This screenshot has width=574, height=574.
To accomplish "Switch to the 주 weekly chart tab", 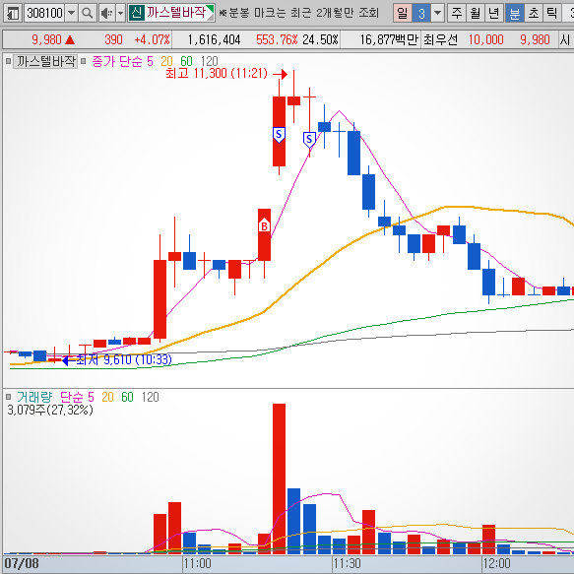I will (457, 13).
